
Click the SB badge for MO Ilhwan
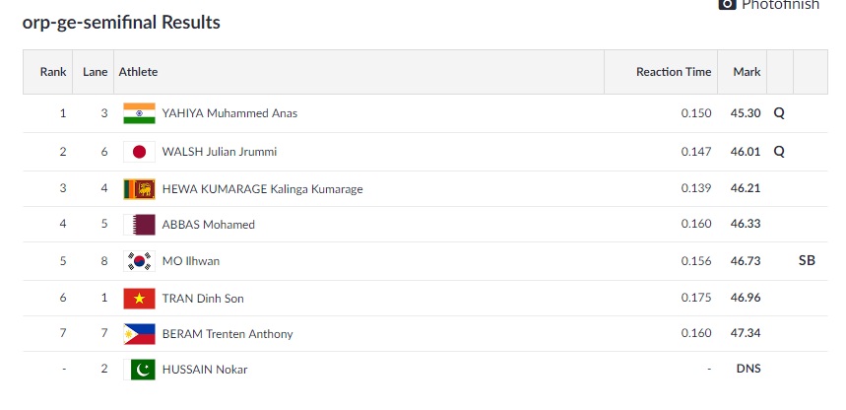coord(807,261)
